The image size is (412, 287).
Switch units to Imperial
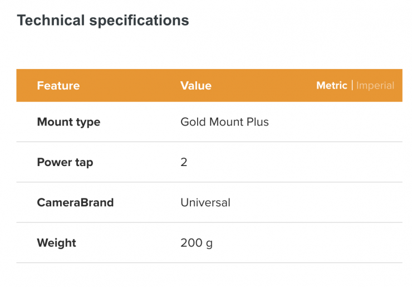[375, 86]
